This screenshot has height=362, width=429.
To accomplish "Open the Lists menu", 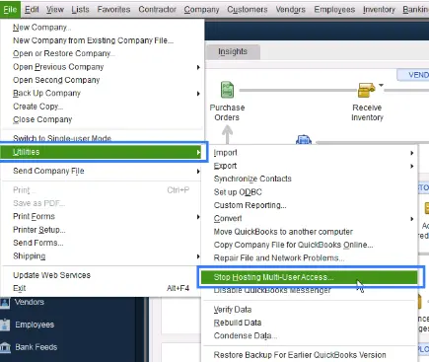I will click(80, 10).
